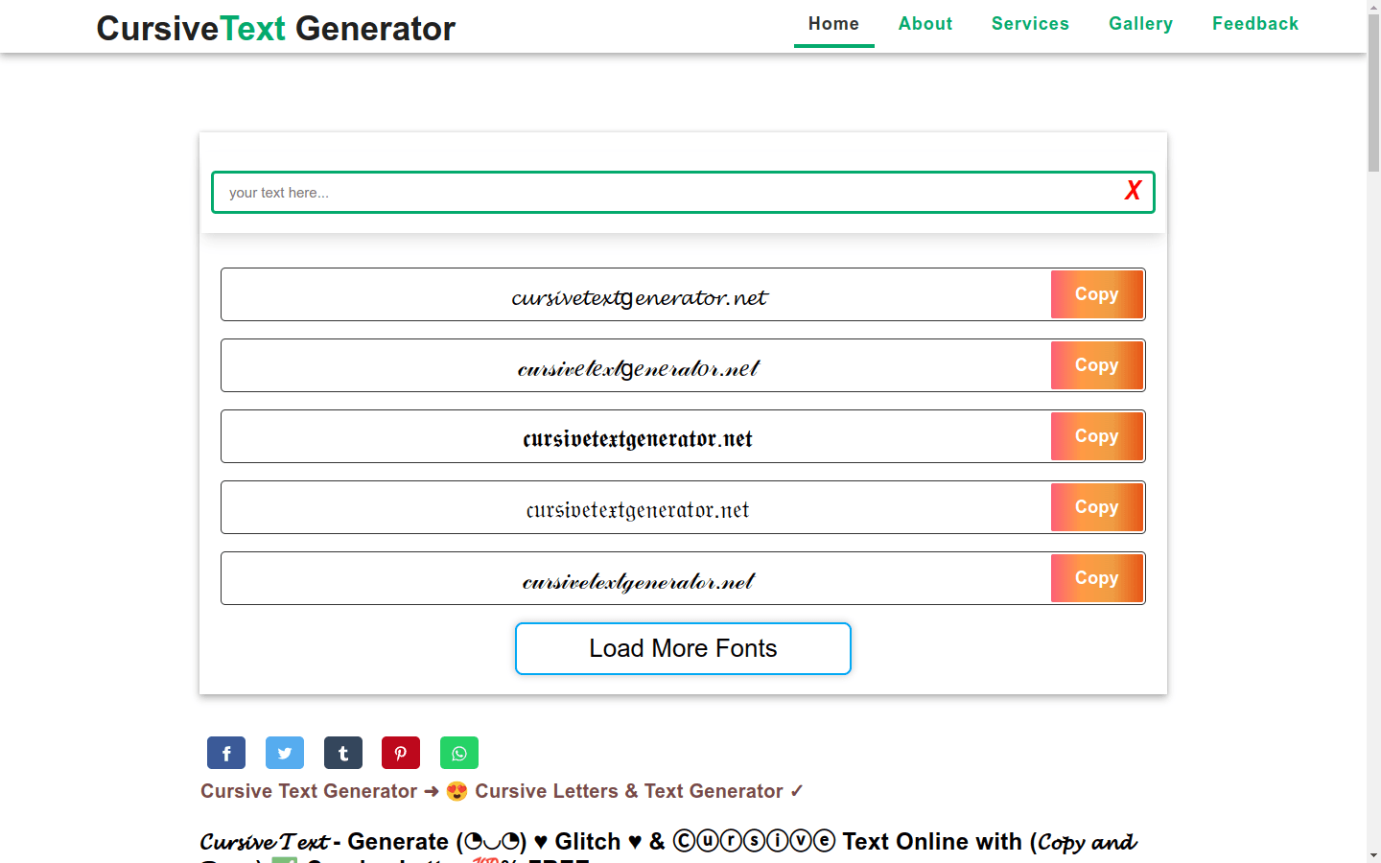Go to the Feedback page
Image resolution: width=1381 pixels, height=863 pixels.
click(1254, 23)
